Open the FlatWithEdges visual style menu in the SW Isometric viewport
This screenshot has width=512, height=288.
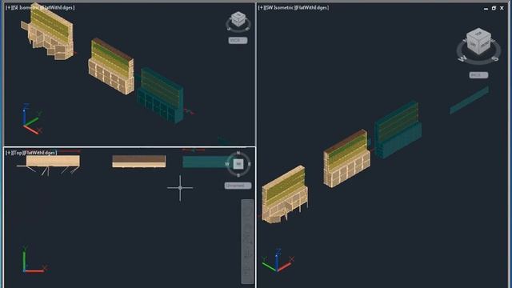click(311, 7)
